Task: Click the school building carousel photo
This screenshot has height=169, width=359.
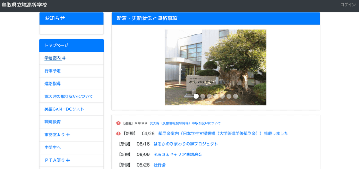Action: (215, 68)
